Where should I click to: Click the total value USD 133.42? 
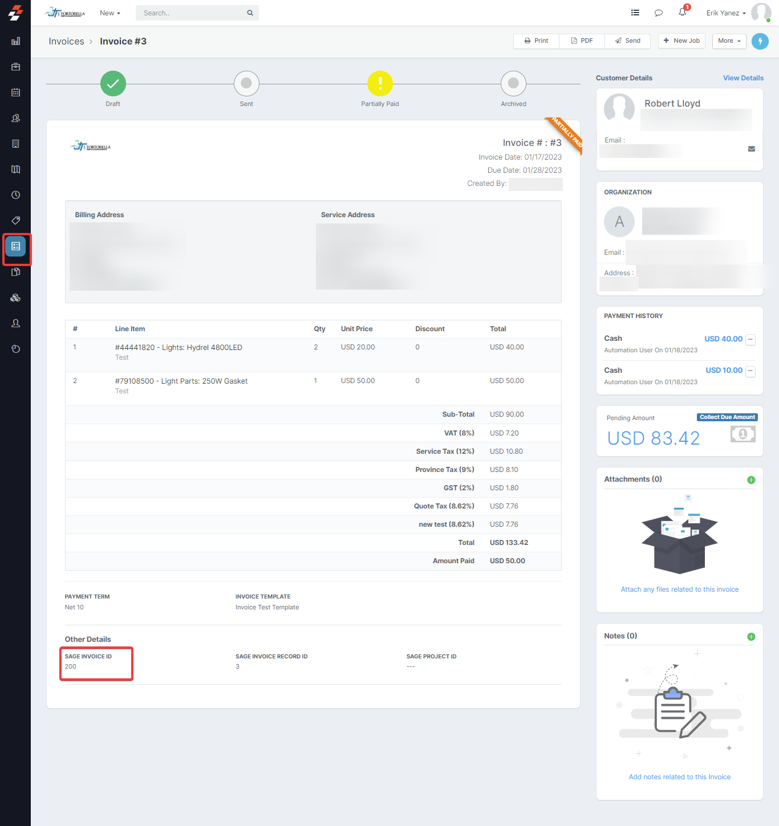(x=509, y=543)
